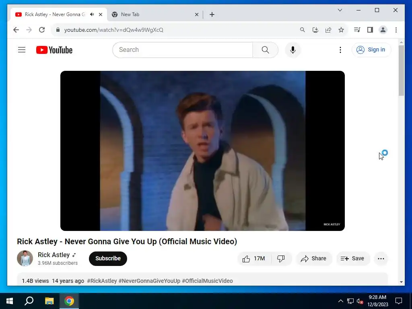Image resolution: width=412 pixels, height=309 pixels.
Task: Open Chrome three-dot customize menu
Action: (x=396, y=30)
